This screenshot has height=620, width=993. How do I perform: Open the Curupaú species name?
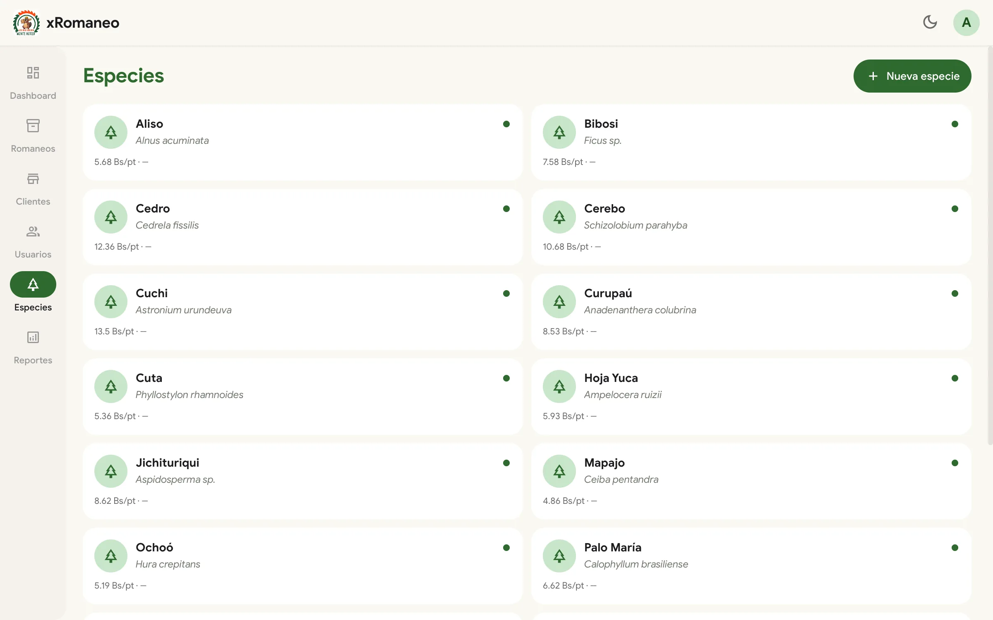(x=608, y=293)
